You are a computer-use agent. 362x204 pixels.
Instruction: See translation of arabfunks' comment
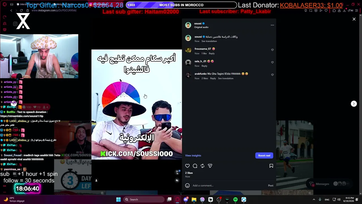coord(226,78)
